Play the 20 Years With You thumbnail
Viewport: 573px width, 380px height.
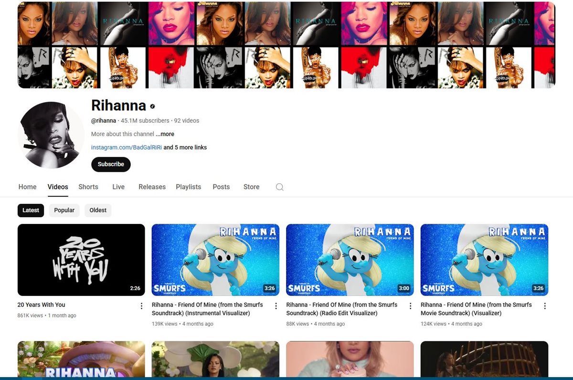tap(81, 260)
